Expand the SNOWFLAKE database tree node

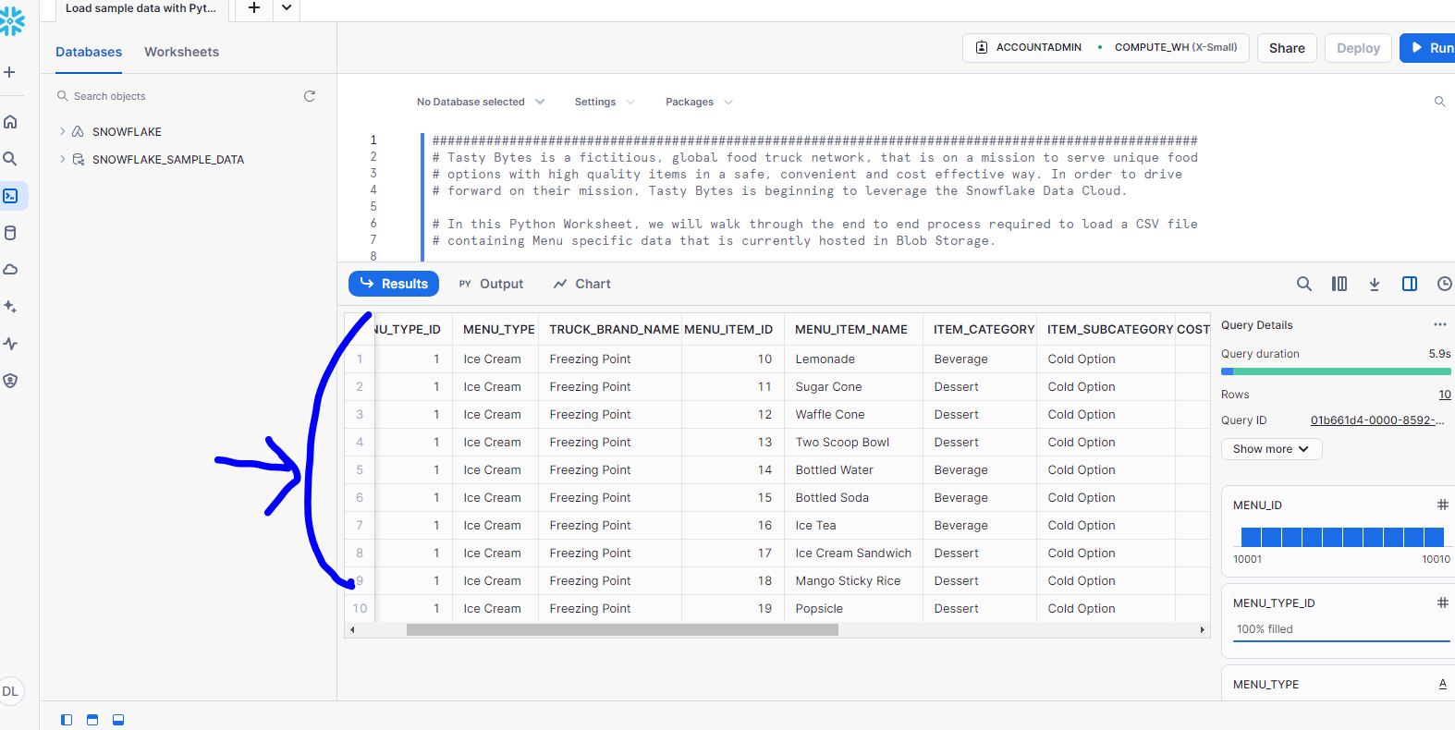point(63,131)
